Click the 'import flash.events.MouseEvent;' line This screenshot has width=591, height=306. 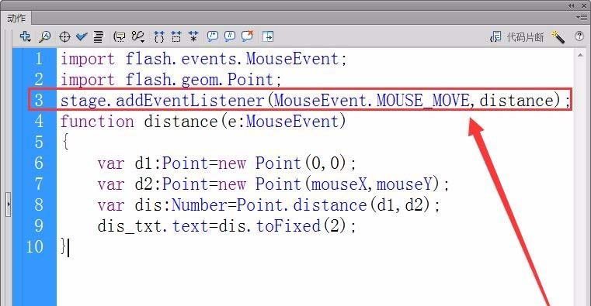pyautogui.click(x=203, y=59)
